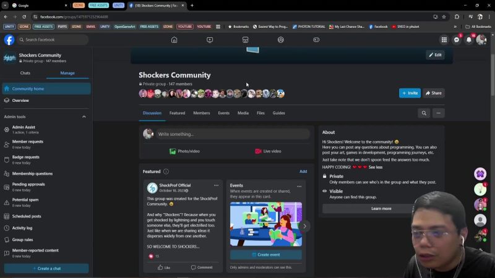
Task: Bookmark this page with the star icon
Action: pos(444,17)
